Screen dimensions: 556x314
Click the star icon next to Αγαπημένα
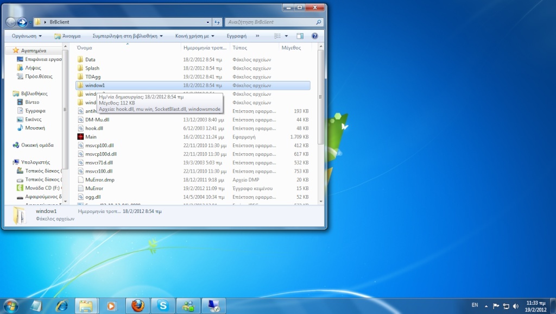click(x=16, y=51)
